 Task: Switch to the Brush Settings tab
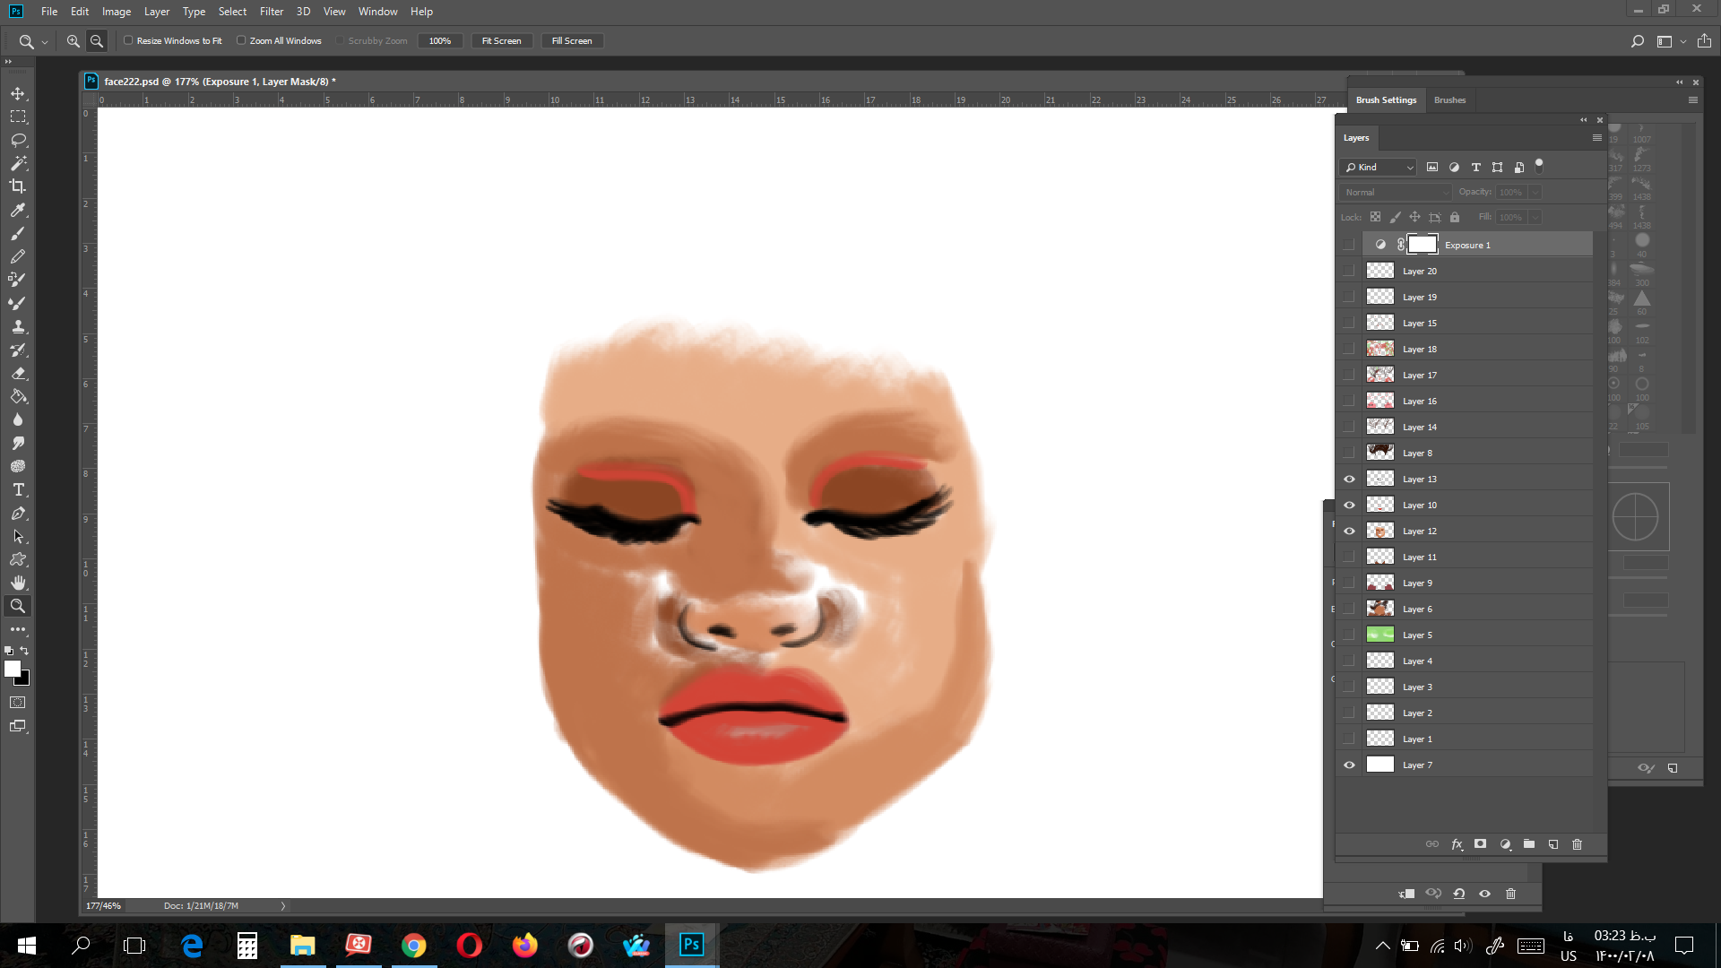click(x=1386, y=100)
